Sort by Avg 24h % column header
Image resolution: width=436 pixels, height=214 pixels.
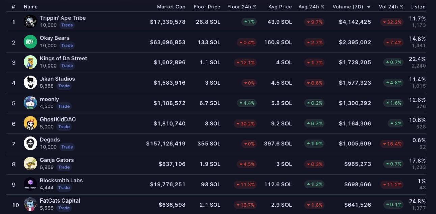tap(311, 7)
